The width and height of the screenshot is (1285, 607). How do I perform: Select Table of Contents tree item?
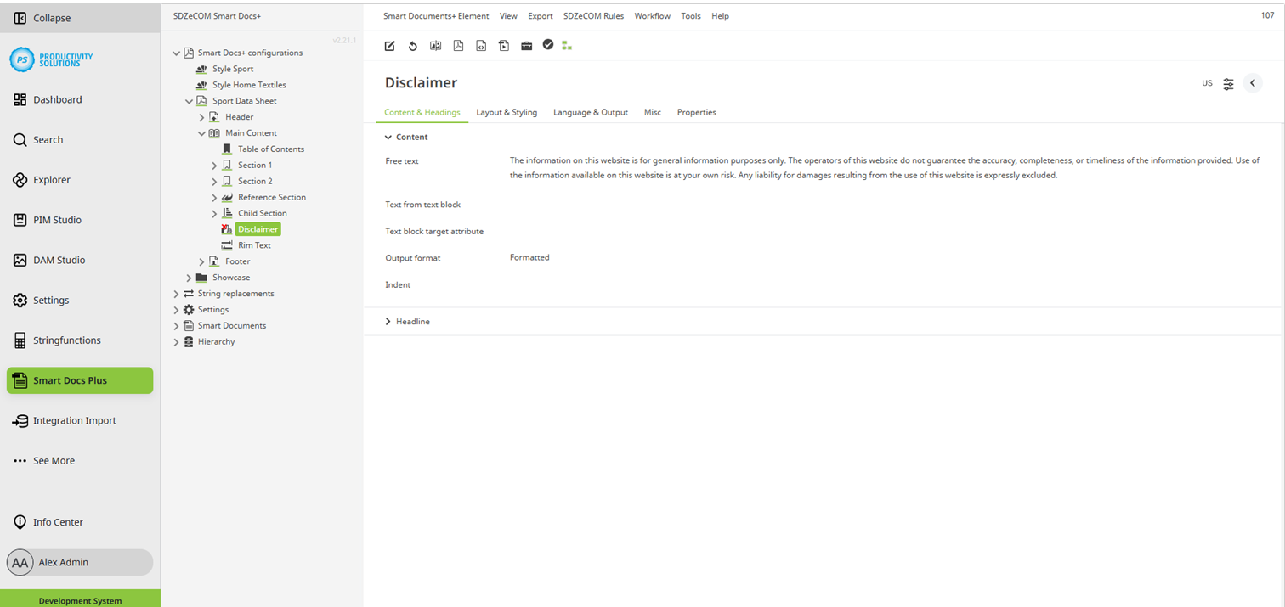coord(271,149)
